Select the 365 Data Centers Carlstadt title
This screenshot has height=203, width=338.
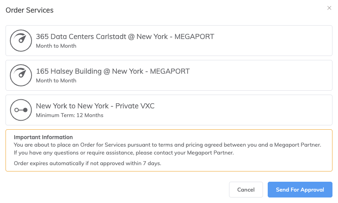point(125,37)
